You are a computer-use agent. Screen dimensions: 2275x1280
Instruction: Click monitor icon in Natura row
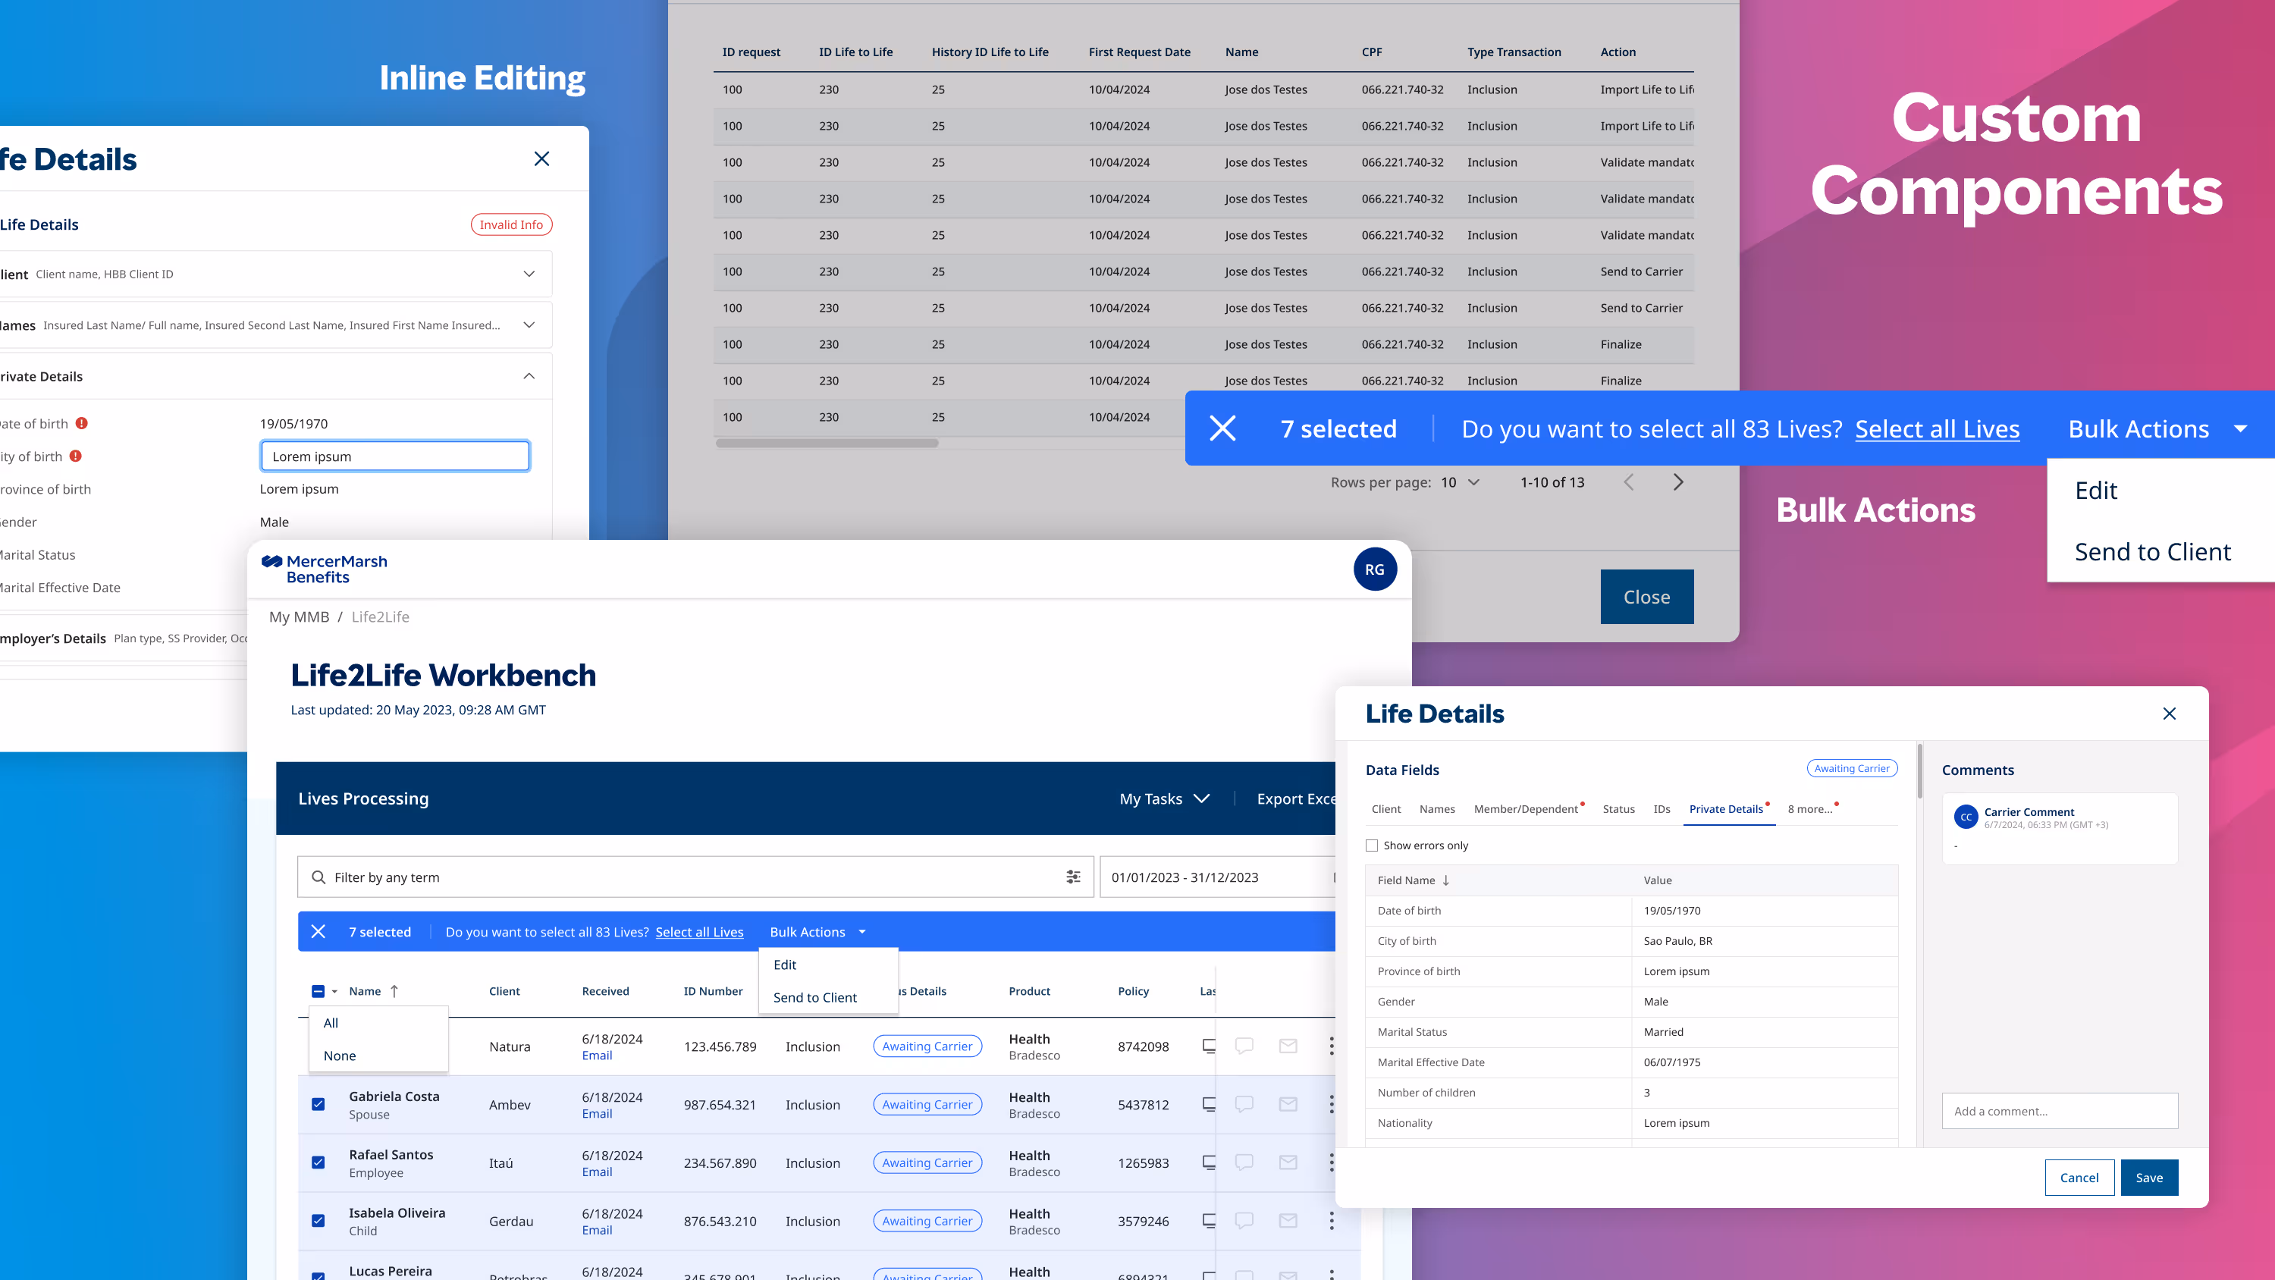(x=1209, y=1046)
